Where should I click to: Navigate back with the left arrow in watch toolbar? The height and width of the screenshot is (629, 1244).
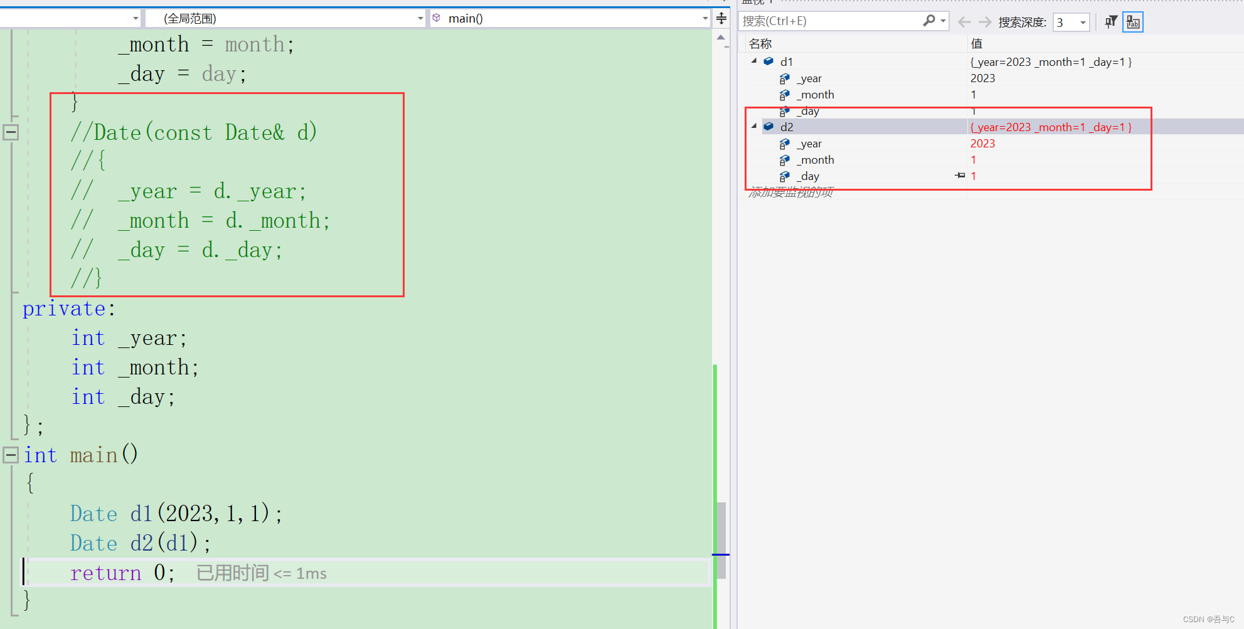coord(964,22)
